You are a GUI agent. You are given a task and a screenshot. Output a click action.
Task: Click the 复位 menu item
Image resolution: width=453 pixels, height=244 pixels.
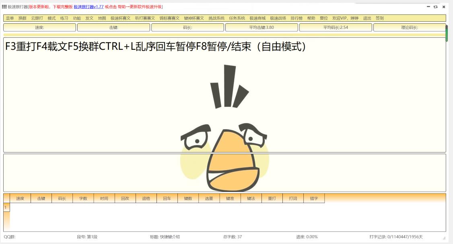click(x=324, y=18)
